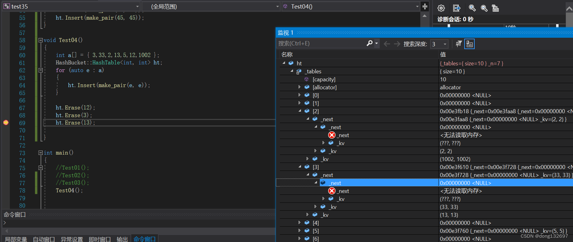Expand the [0] bucket node

click(x=300, y=95)
